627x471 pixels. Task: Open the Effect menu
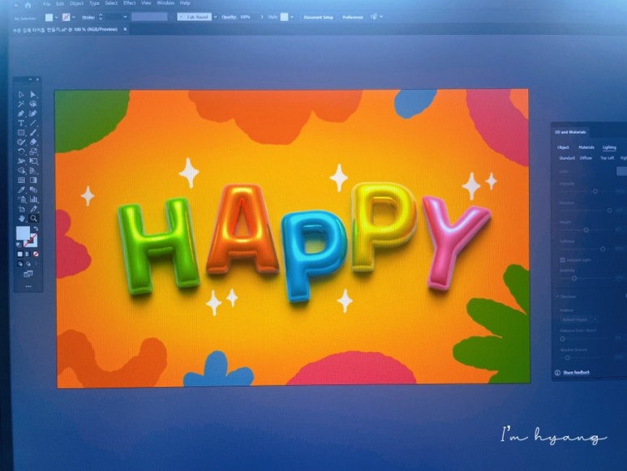tap(129, 3)
